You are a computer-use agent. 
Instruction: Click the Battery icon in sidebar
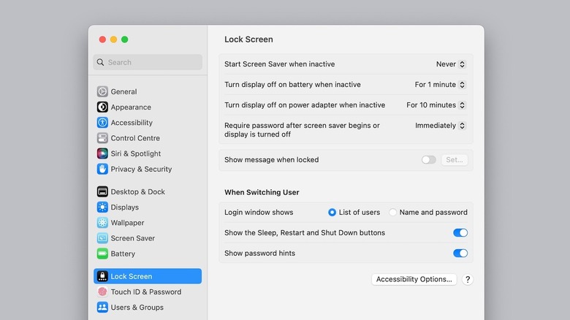(x=102, y=254)
